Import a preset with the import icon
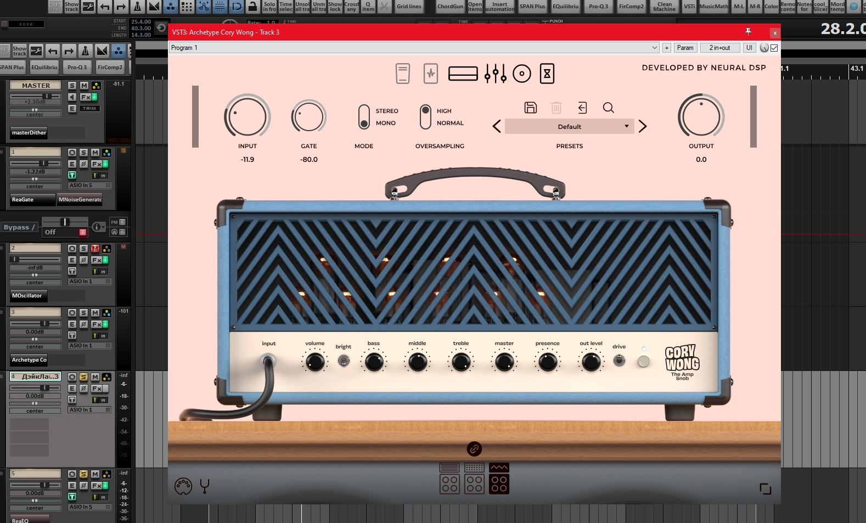The width and height of the screenshot is (866, 523). 582,108
